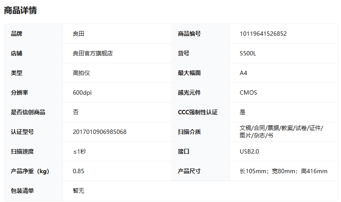The height and width of the screenshot is (202, 341).
Task: Click the scan media list text
Action: point(281,131)
